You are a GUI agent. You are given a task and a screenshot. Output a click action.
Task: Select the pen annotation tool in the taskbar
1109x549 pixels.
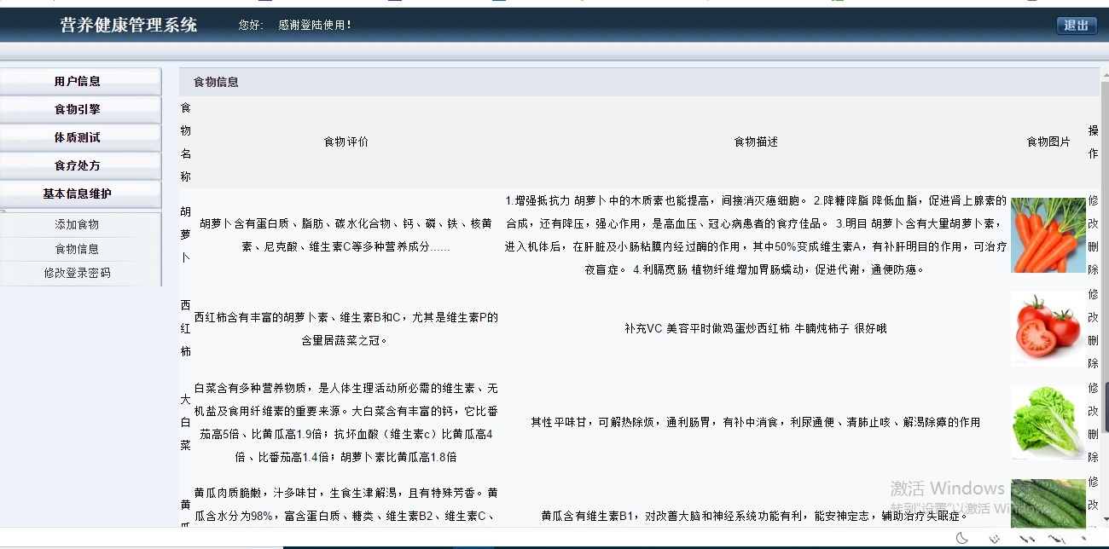pos(1026,538)
